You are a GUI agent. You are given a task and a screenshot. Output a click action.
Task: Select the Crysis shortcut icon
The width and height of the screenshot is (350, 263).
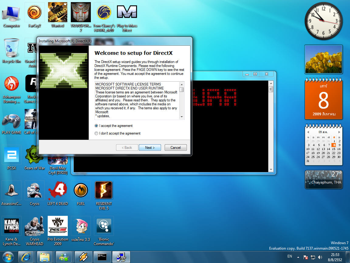[34, 193]
